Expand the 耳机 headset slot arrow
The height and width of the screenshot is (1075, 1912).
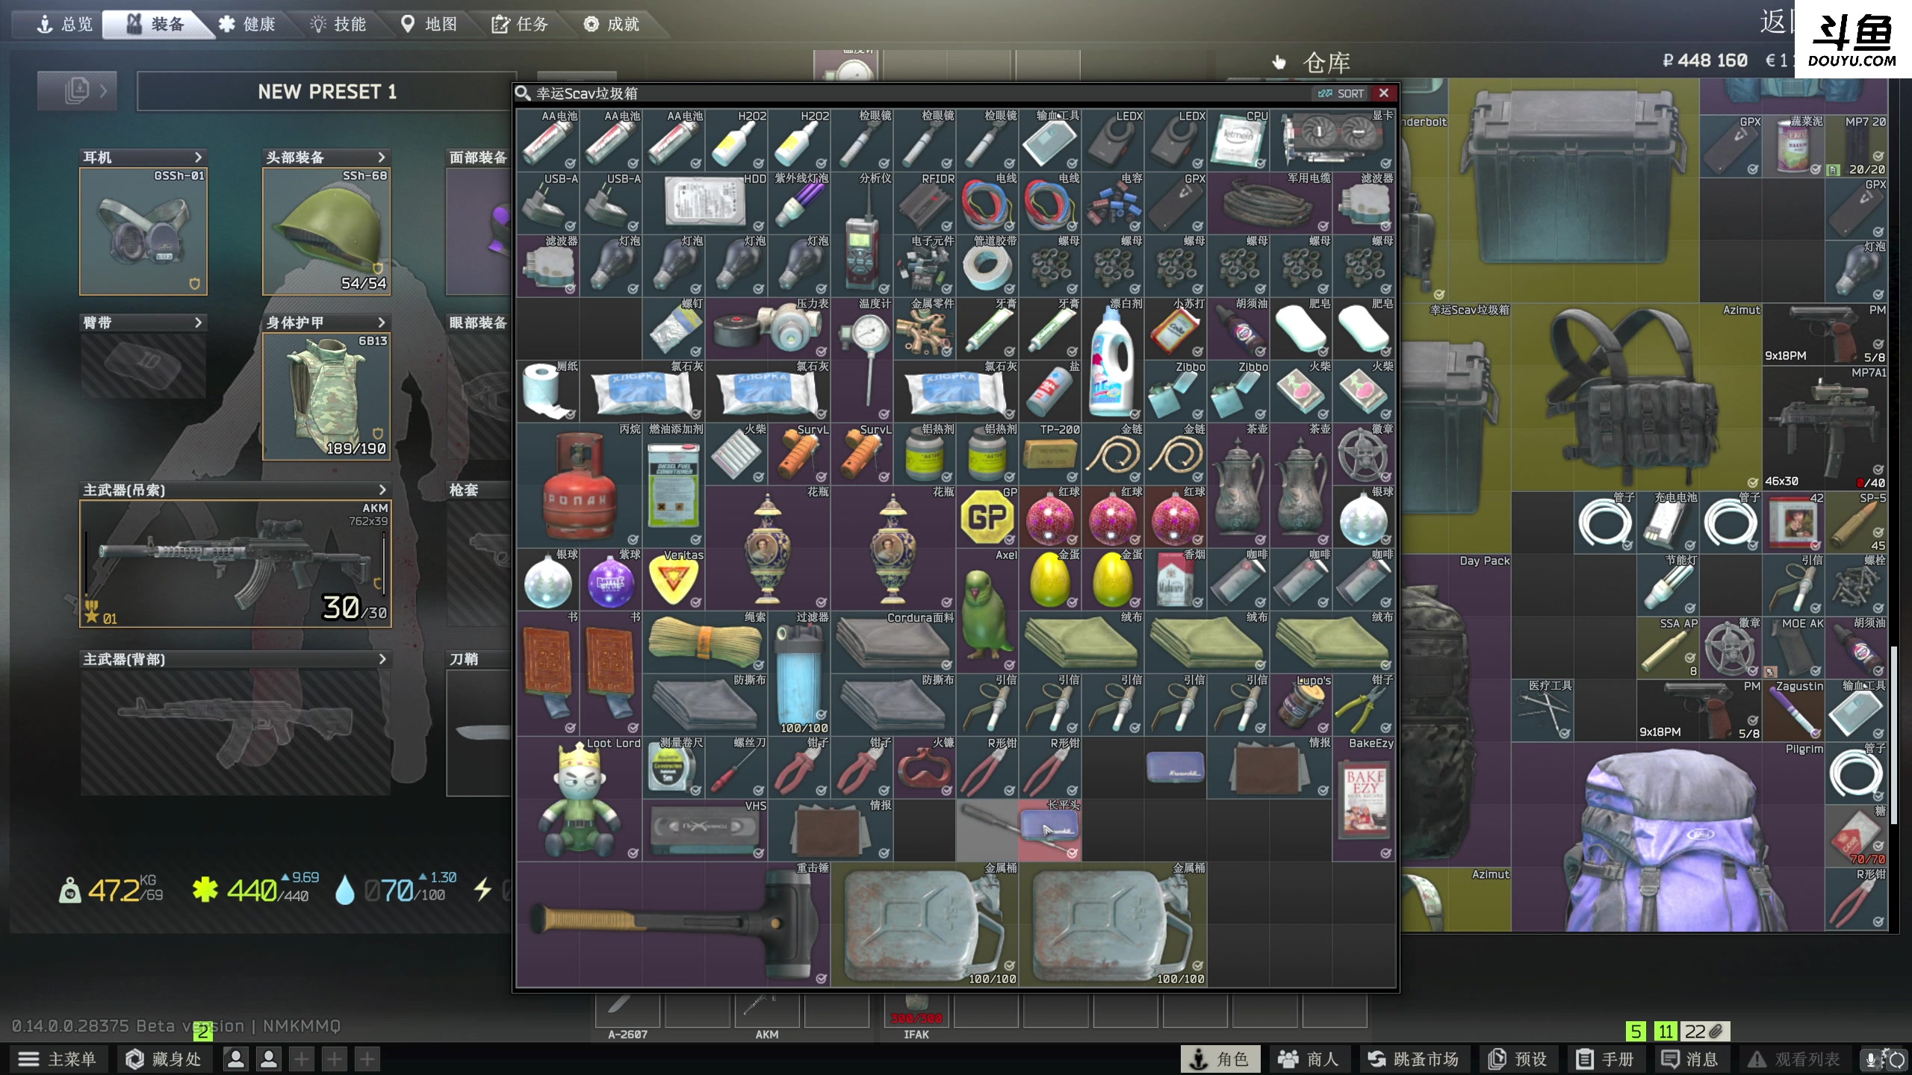198,157
